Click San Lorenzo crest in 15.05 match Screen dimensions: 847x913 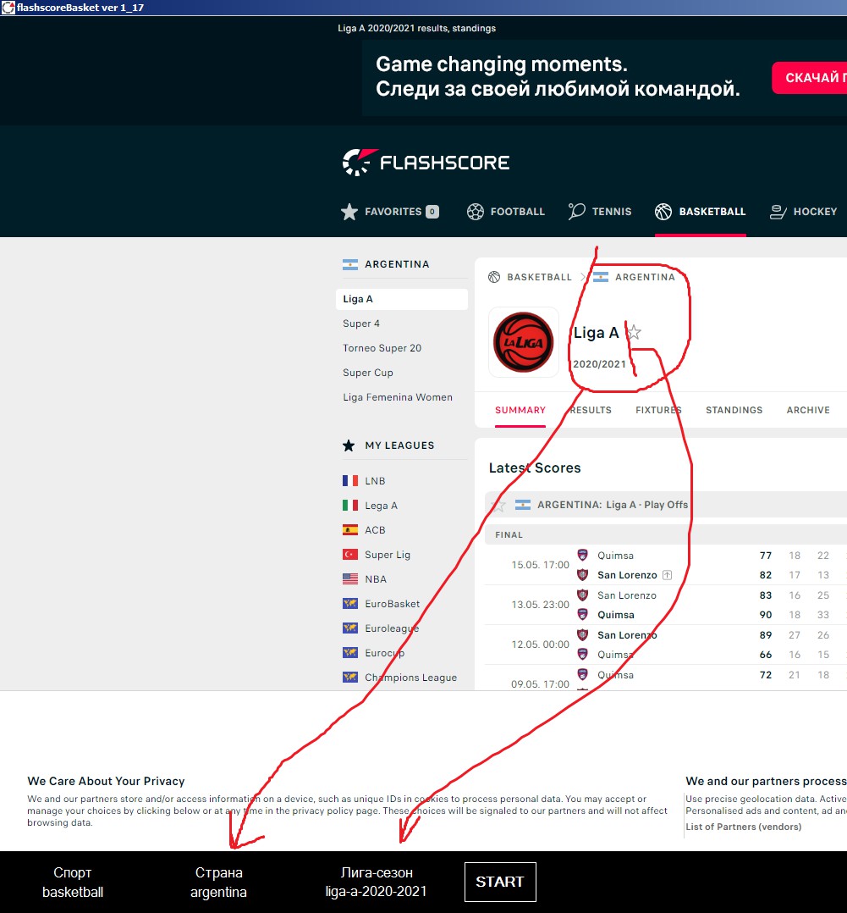(x=582, y=575)
